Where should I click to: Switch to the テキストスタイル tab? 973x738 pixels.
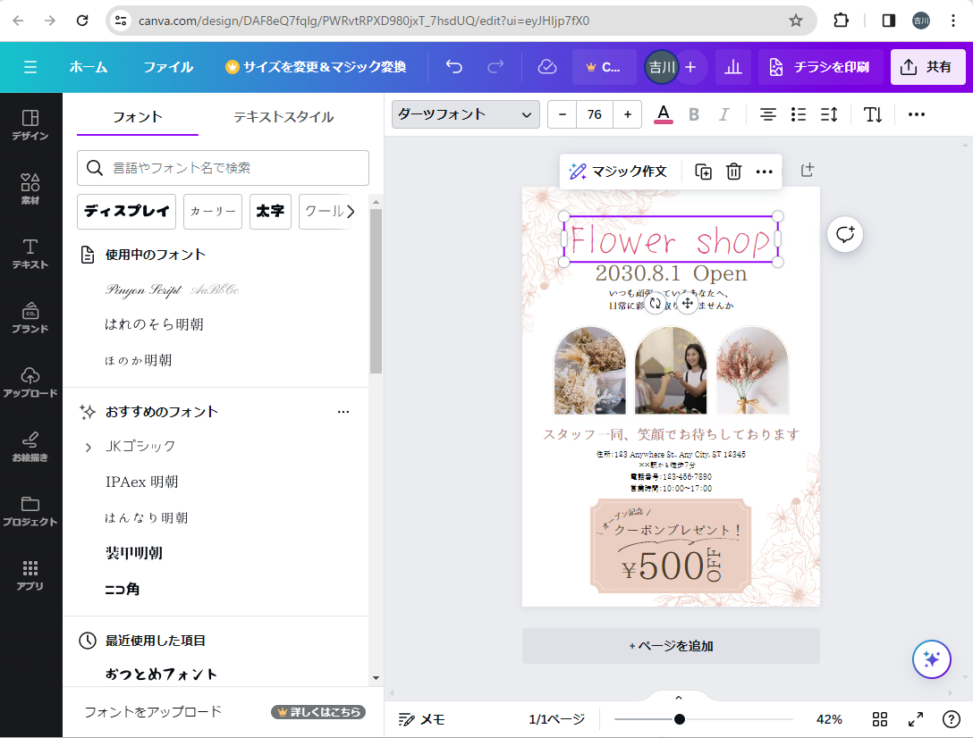(283, 117)
